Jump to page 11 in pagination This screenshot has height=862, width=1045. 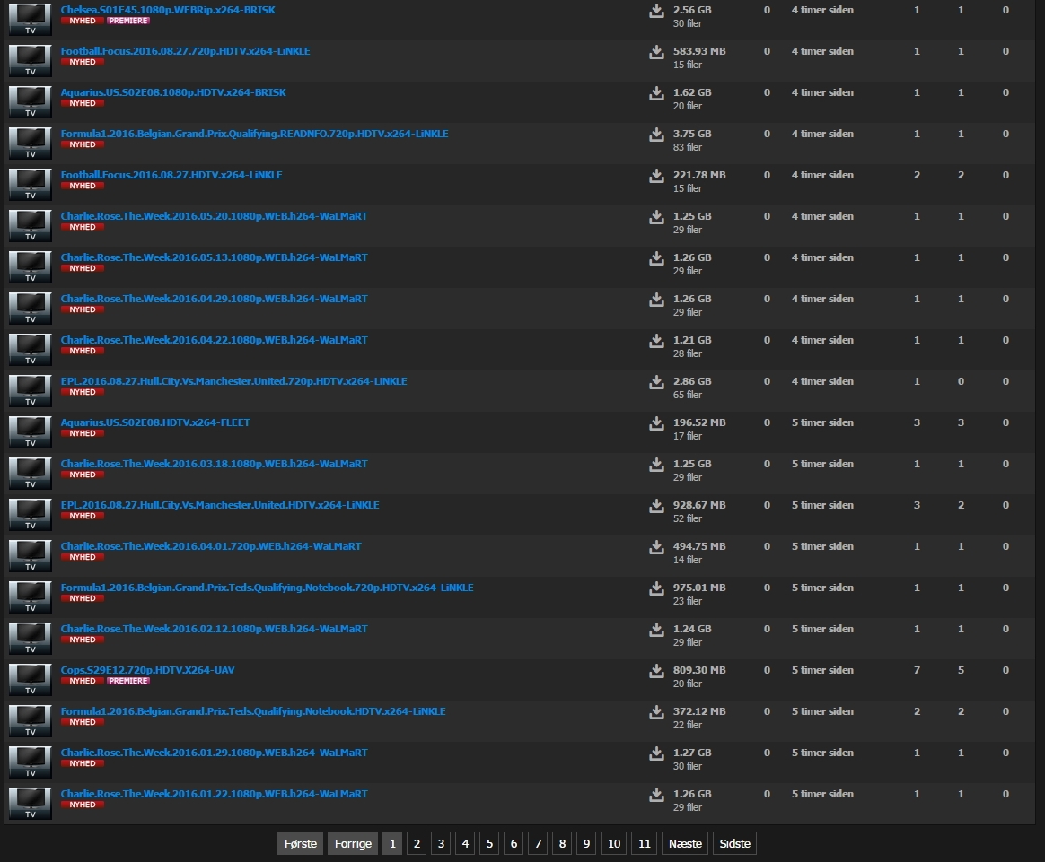click(x=644, y=844)
